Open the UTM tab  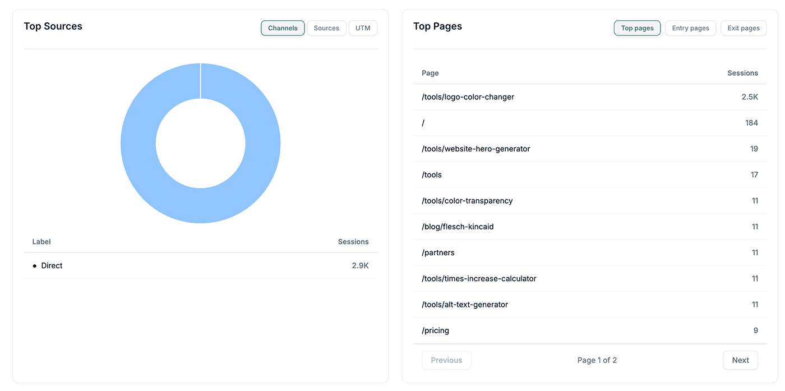[x=363, y=28]
